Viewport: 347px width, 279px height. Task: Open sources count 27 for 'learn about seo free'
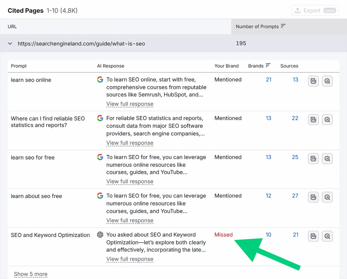click(295, 196)
